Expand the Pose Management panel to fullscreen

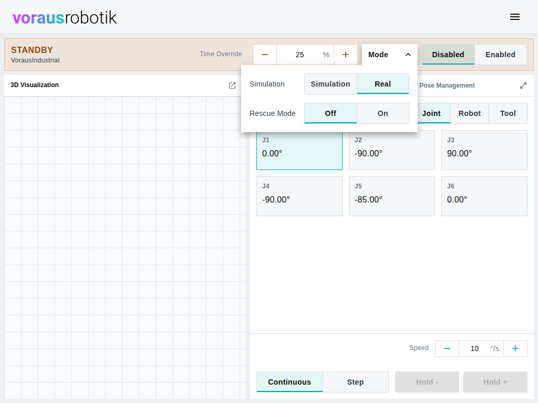(523, 86)
